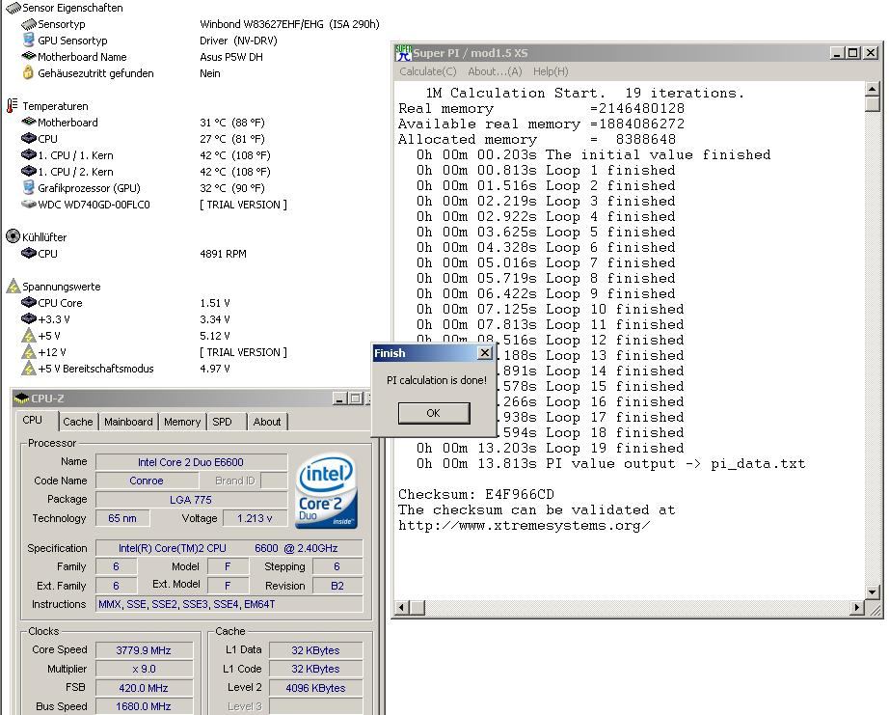This screenshot has height=715, width=889.
Task: Click the Asus P5W DH motherboard value
Action: click(x=230, y=57)
